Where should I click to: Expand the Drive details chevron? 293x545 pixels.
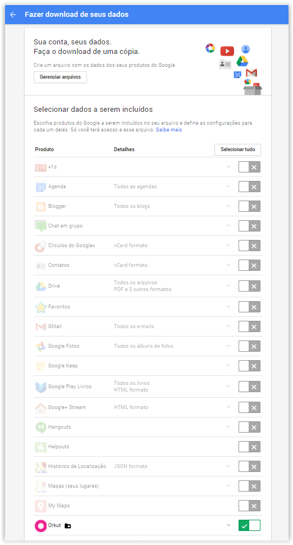228,286
